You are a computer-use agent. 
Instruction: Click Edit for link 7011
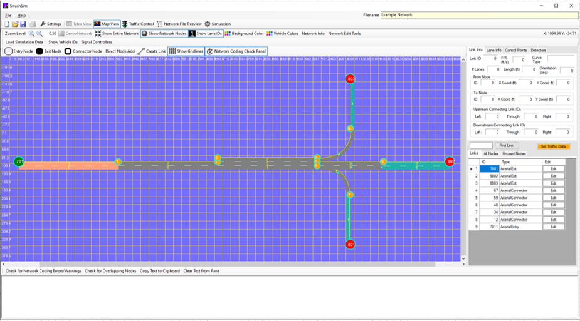click(554, 227)
